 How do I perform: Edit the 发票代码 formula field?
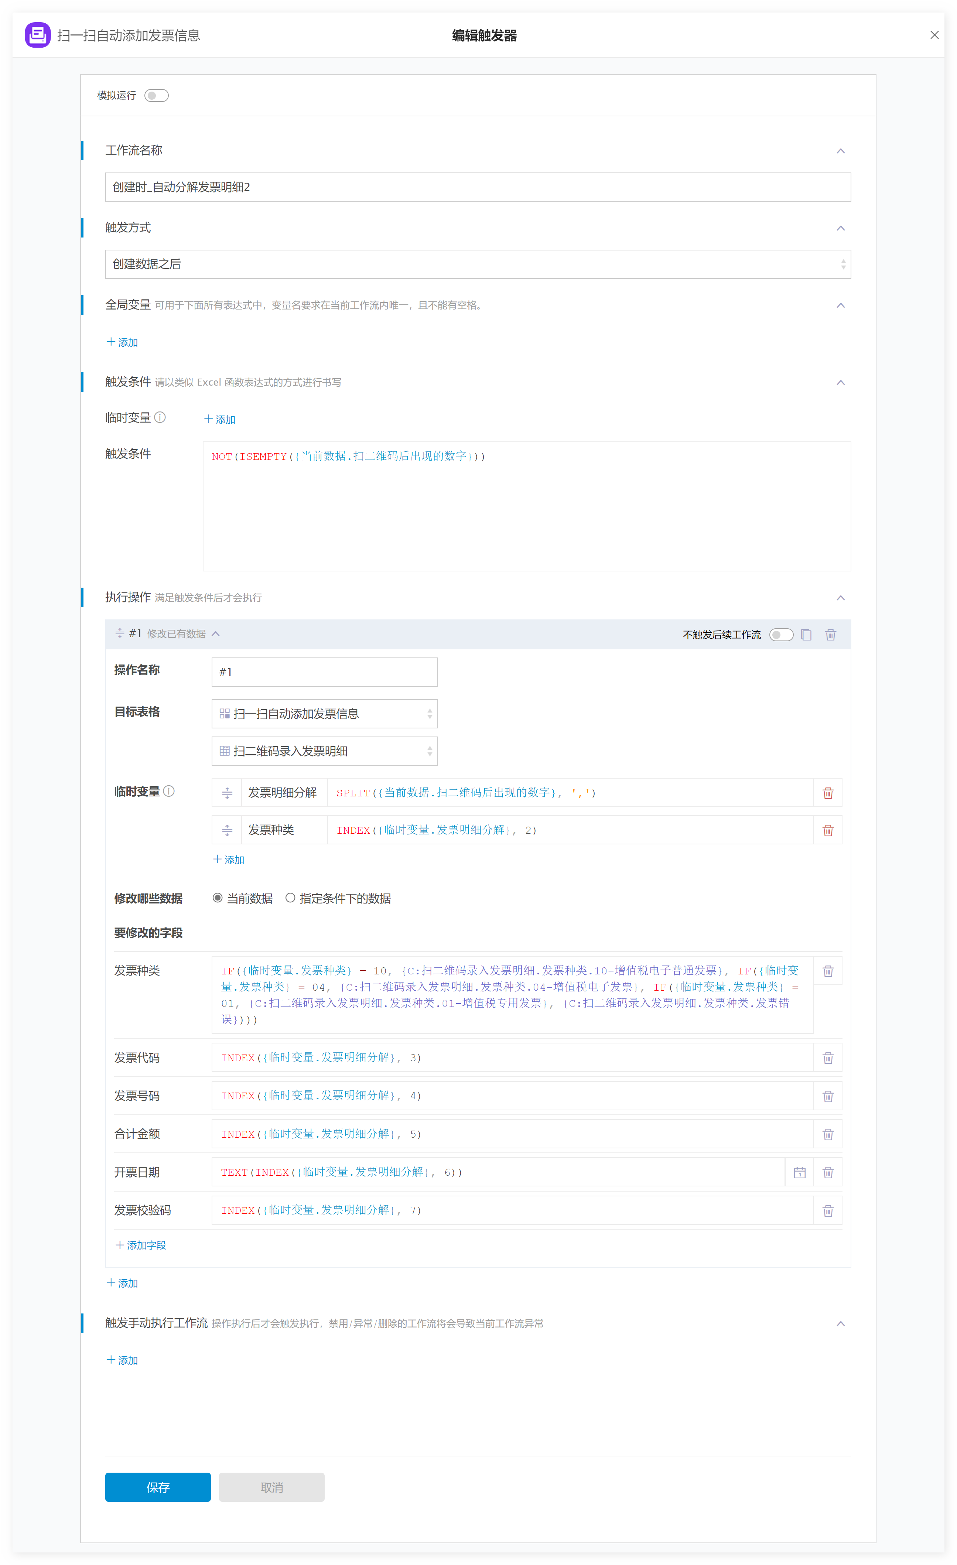coord(512,1057)
